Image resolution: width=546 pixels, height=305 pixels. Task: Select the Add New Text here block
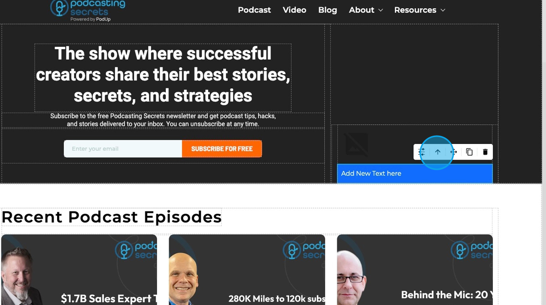coord(415,173)
